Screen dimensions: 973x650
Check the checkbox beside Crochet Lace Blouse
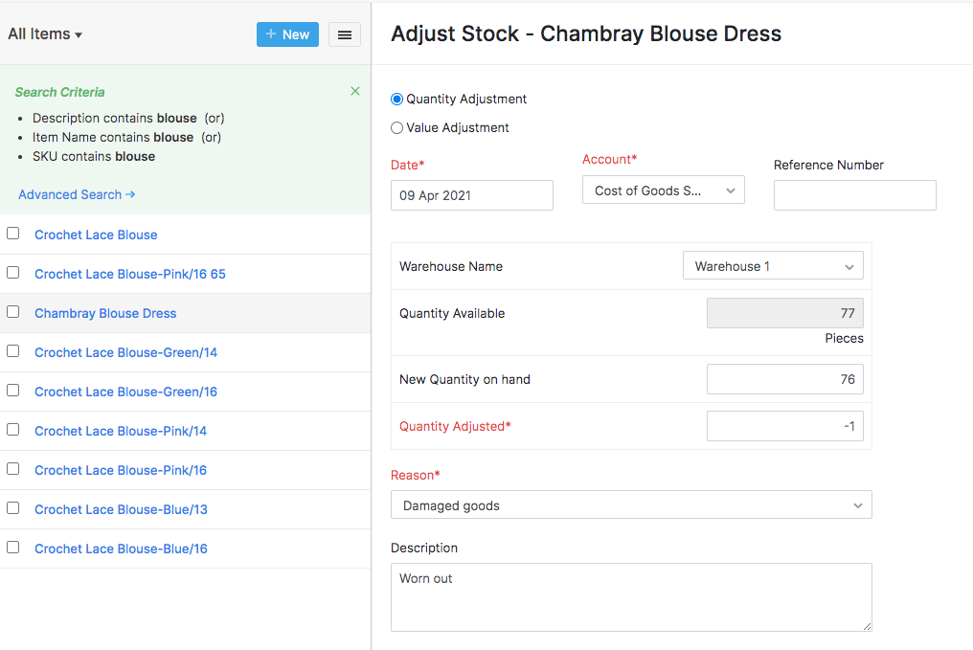tap(12, 233)
